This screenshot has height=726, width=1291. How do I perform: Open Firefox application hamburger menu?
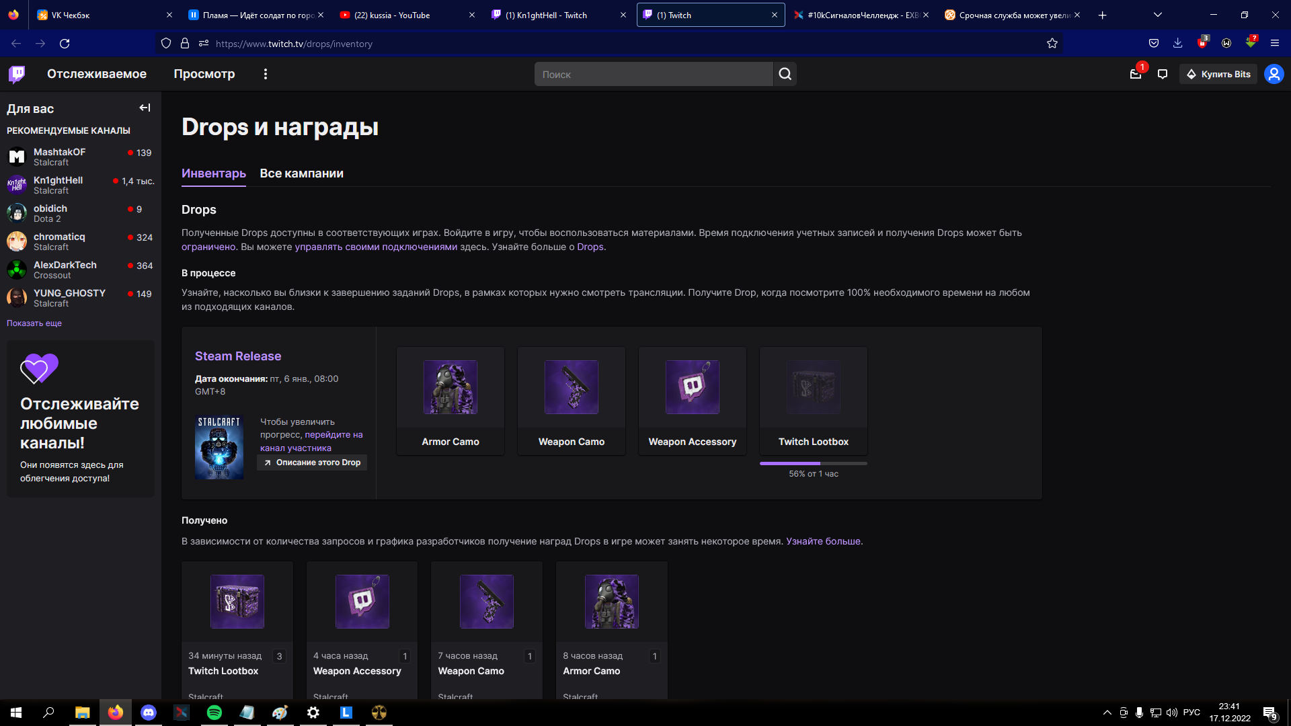(1274, 44)
